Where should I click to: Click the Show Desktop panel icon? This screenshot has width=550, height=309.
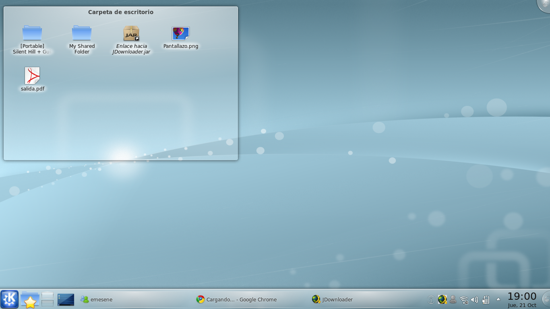click(x=66, y=299)
